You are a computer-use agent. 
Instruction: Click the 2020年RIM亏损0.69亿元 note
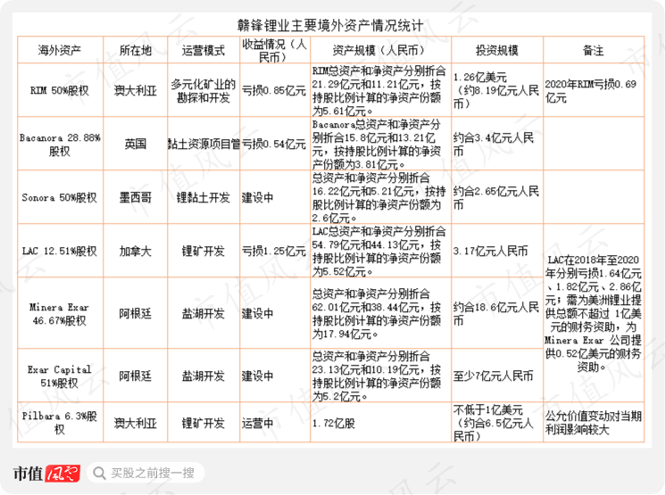(x=594, y=90)
